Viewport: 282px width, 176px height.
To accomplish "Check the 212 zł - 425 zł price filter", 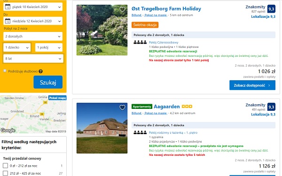I will (5, 173).
